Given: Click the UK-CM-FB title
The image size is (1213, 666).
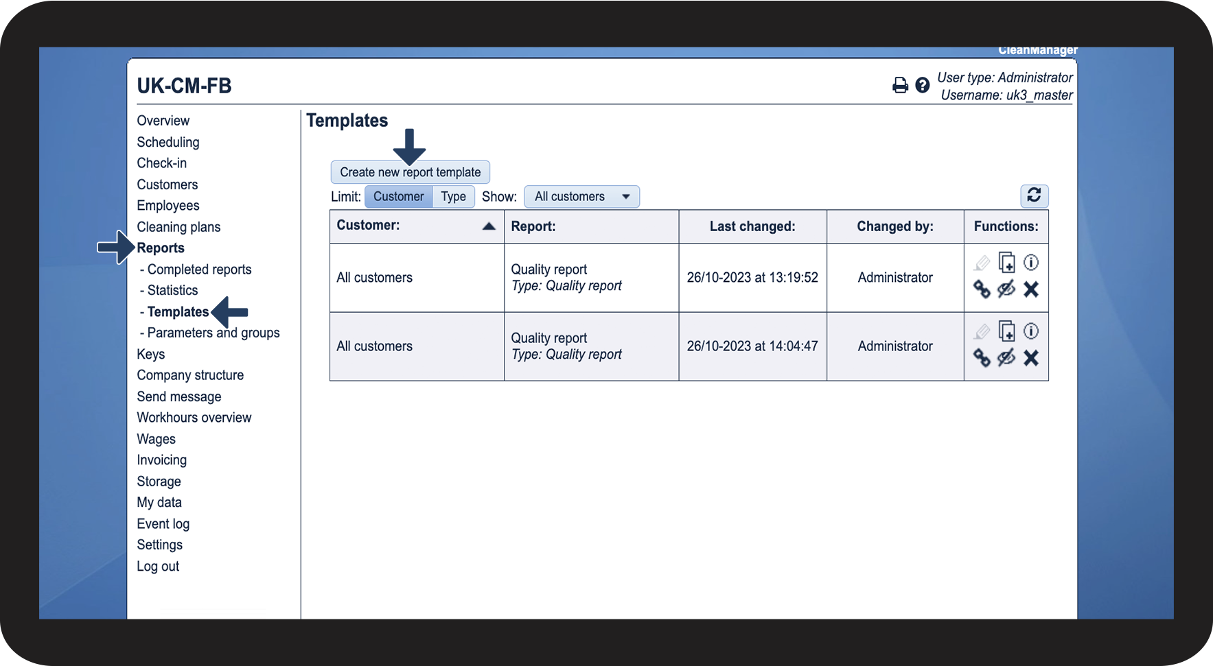Looking at the screenshot, I should tap(184, 86).
